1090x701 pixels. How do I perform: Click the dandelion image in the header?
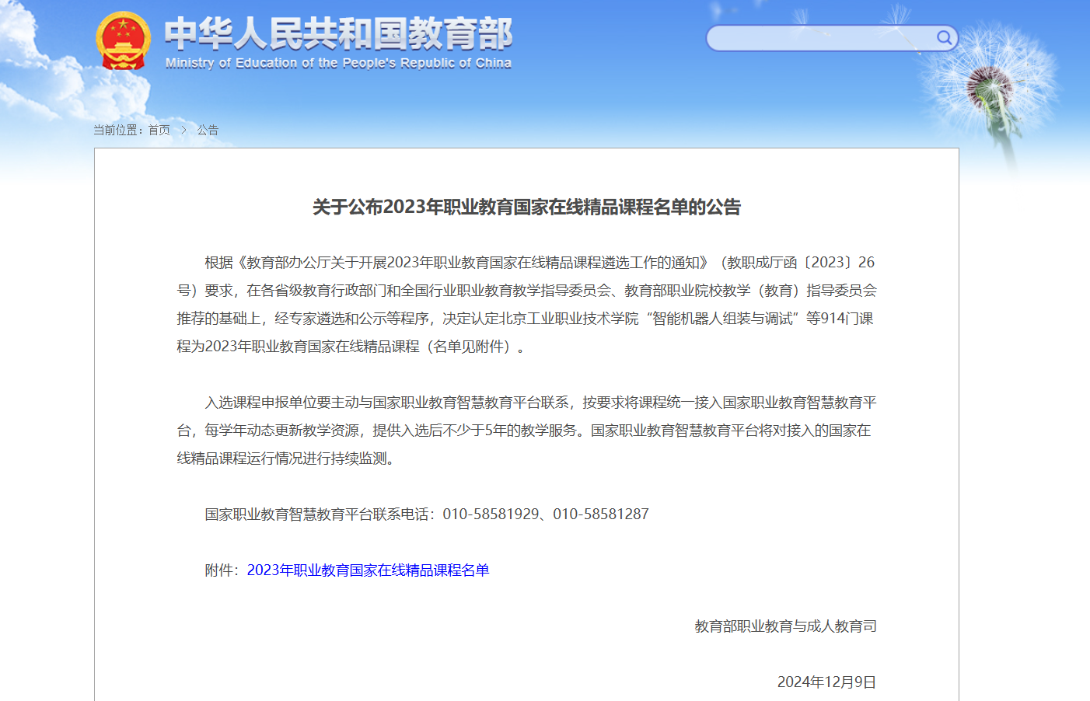click(991, 85)
